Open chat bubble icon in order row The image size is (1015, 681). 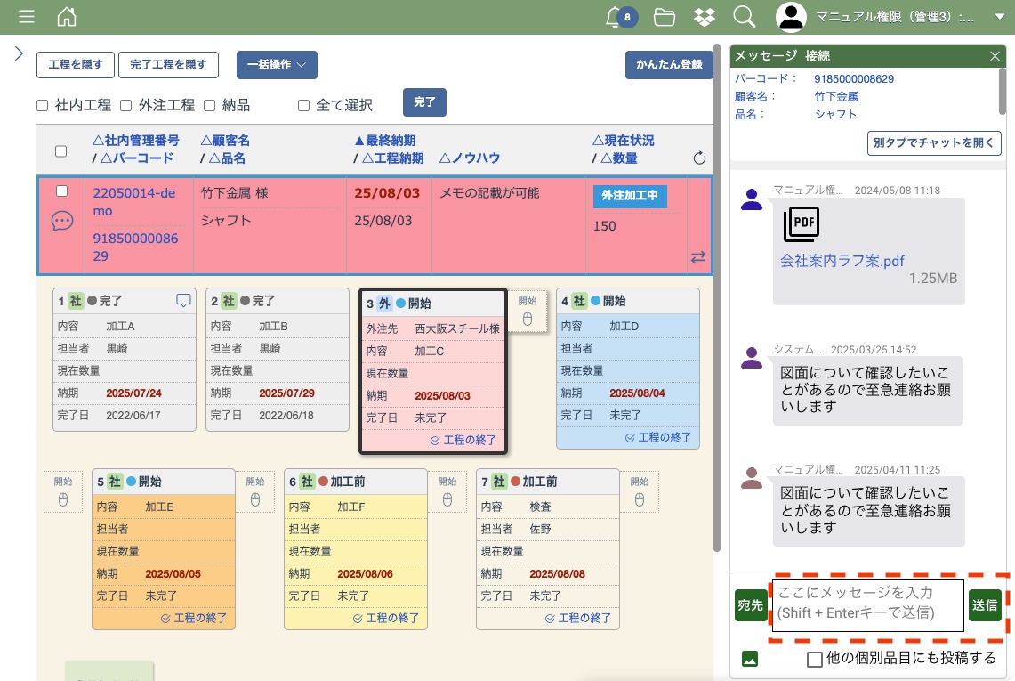(62, 222)
